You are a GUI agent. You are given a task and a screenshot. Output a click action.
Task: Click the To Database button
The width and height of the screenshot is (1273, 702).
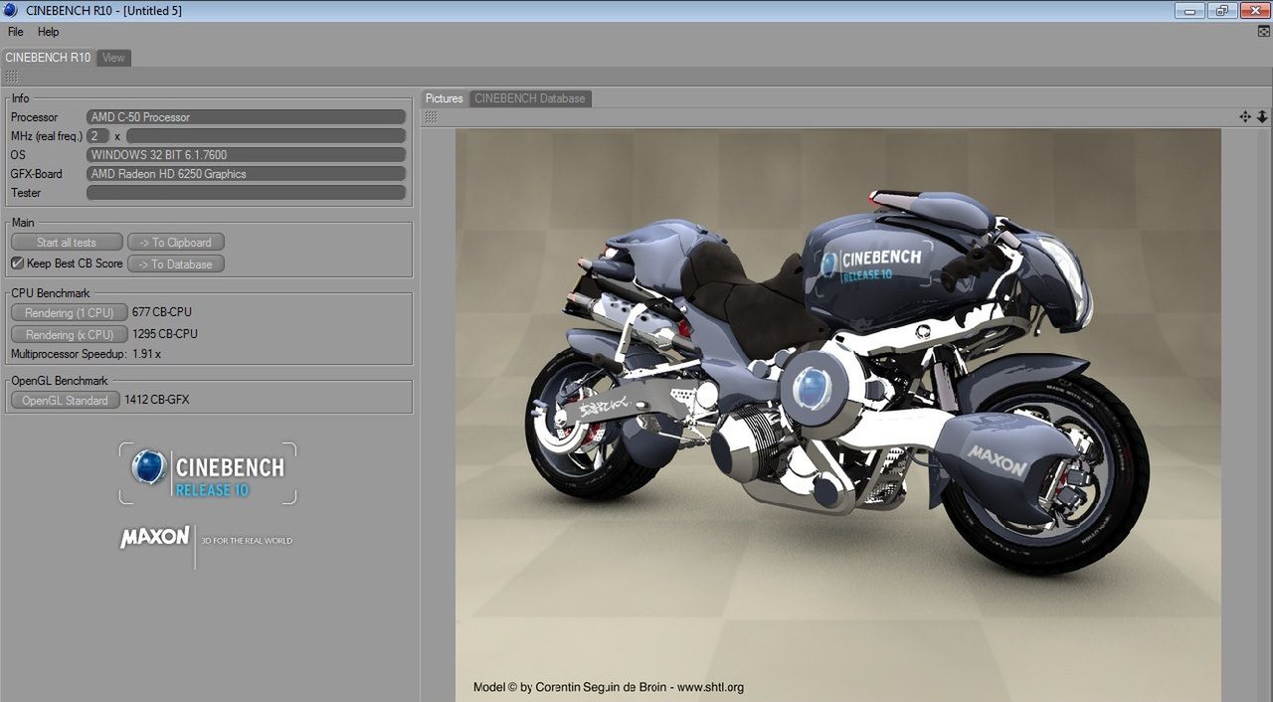pyautogui.click(x=176, y=263)
